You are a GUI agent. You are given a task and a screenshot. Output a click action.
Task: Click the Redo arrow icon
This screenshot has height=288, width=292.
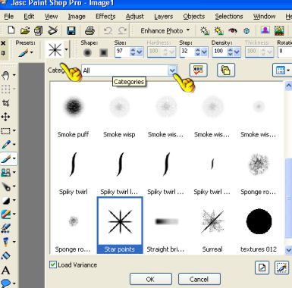(x=122, y=30)
